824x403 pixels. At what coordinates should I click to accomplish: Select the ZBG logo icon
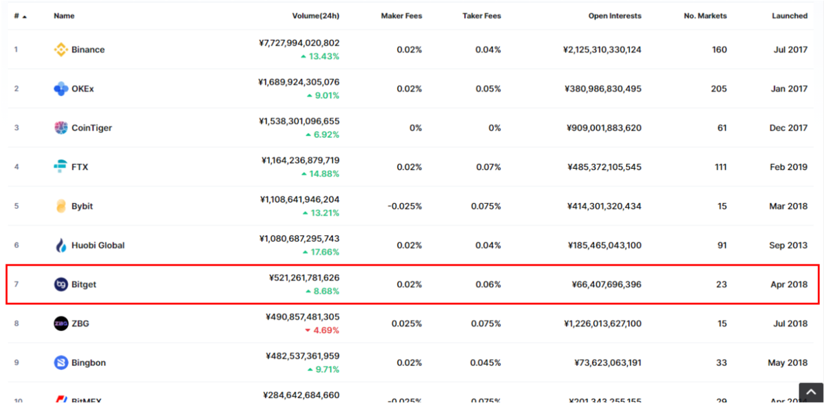point(60,323)
